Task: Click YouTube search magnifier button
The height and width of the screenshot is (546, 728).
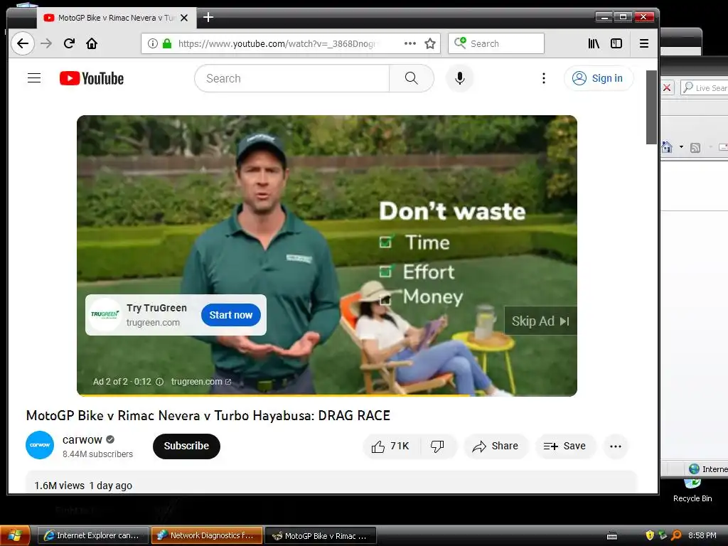Action: point(412,78)
